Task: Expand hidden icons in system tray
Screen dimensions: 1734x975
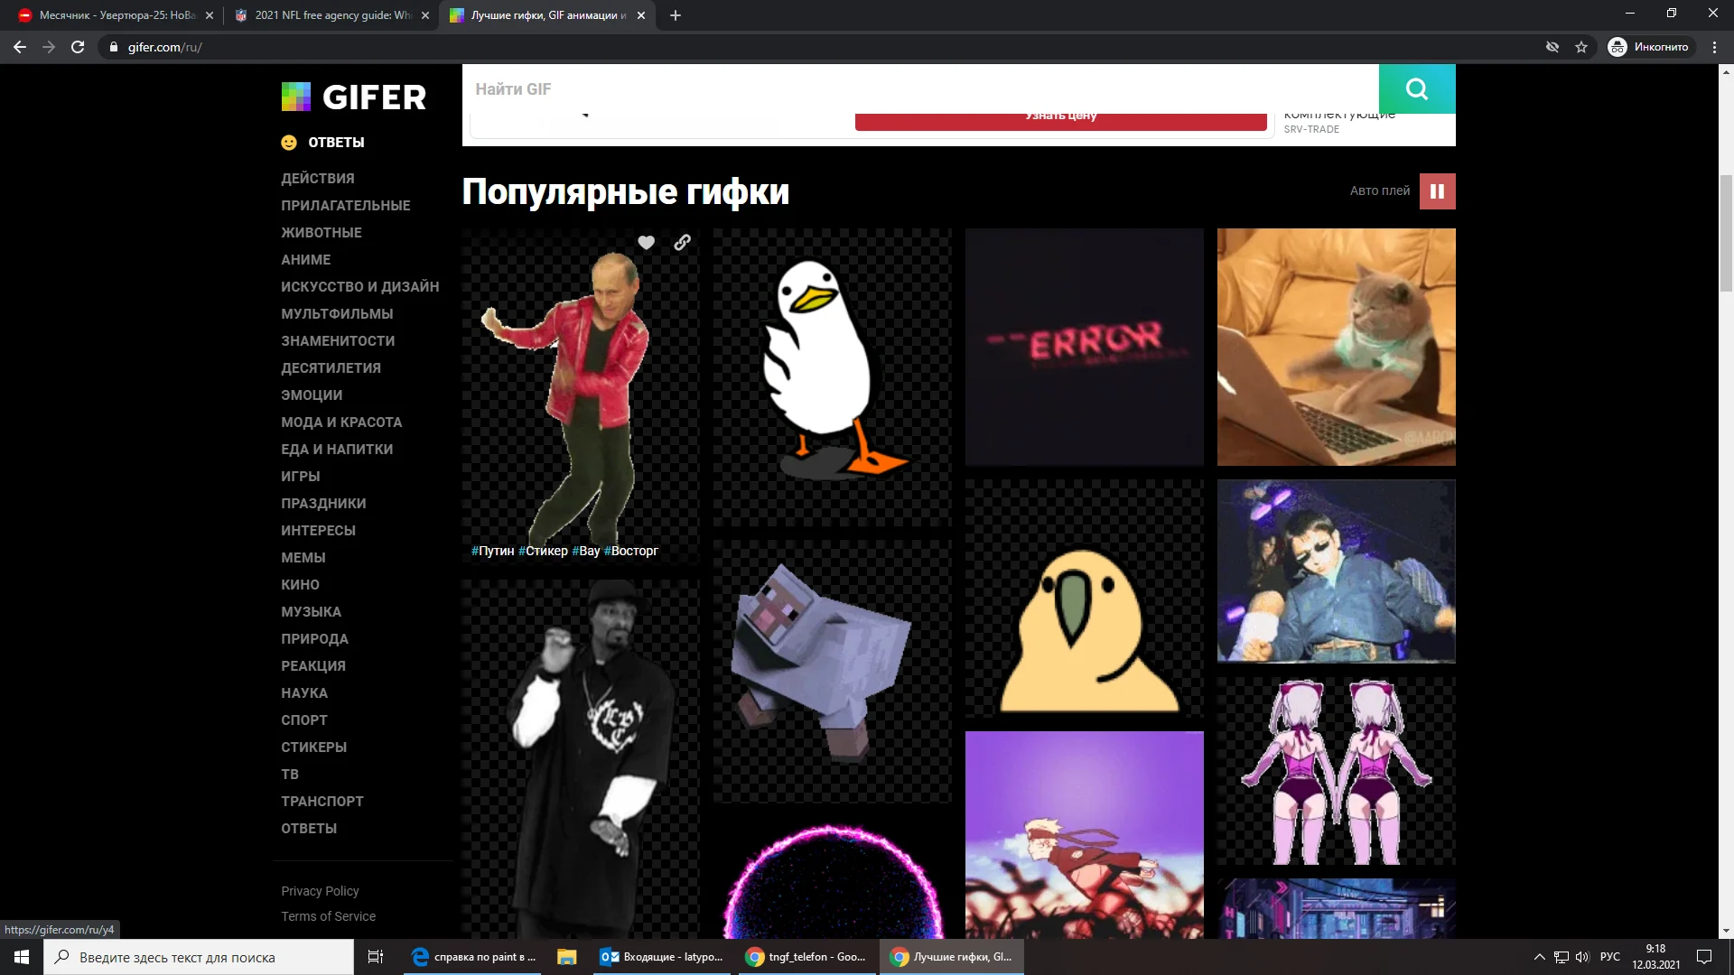Action: (1540, 957)
